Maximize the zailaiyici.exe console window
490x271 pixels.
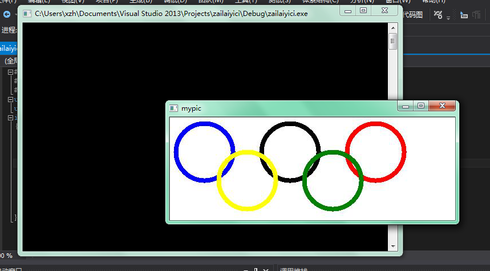pyautogui.click(x=363, y=11)
